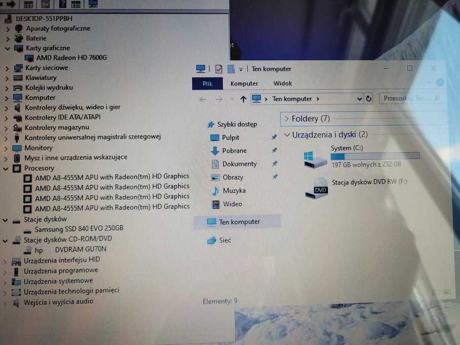
Task: Click the Refresh button next to address bar
Action: pos(369,99)
